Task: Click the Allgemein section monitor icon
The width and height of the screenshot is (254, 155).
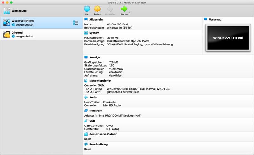Action: click(86, 19)
